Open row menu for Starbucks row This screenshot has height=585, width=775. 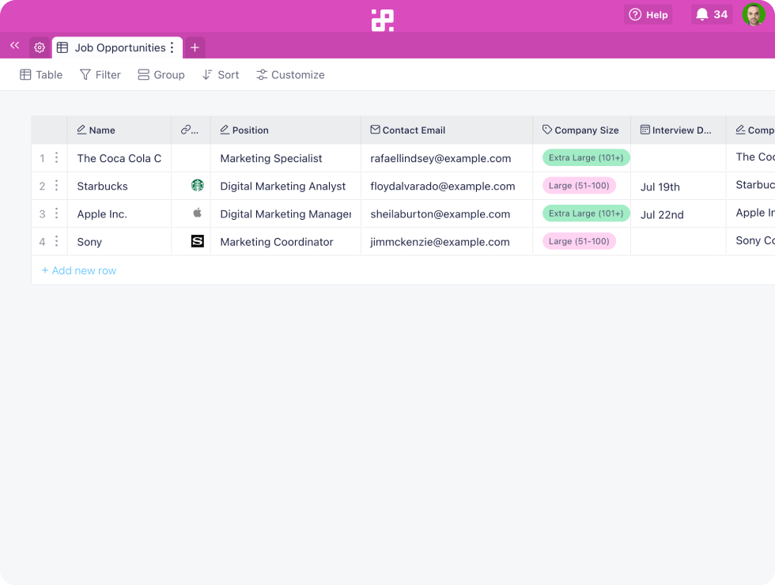point(56,185)
